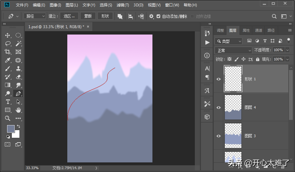Open the Layers panel flyout menu
The width and height of the screenshot is (295, 172).
pyautogui.click(x=290, y=30)
